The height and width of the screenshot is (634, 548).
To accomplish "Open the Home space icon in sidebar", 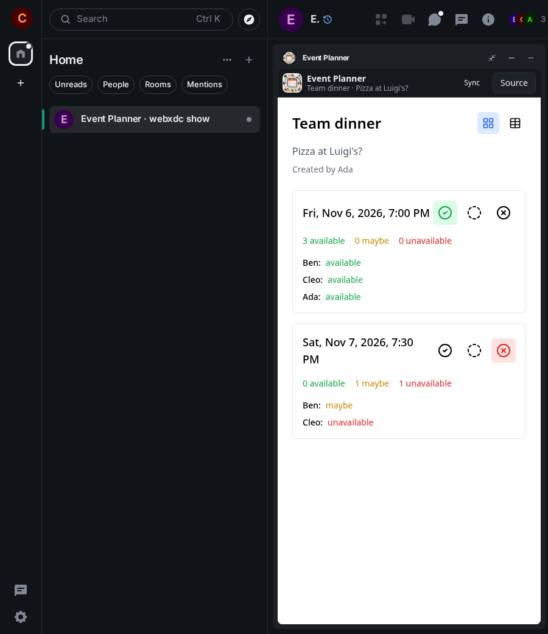I will pos(21,54).
